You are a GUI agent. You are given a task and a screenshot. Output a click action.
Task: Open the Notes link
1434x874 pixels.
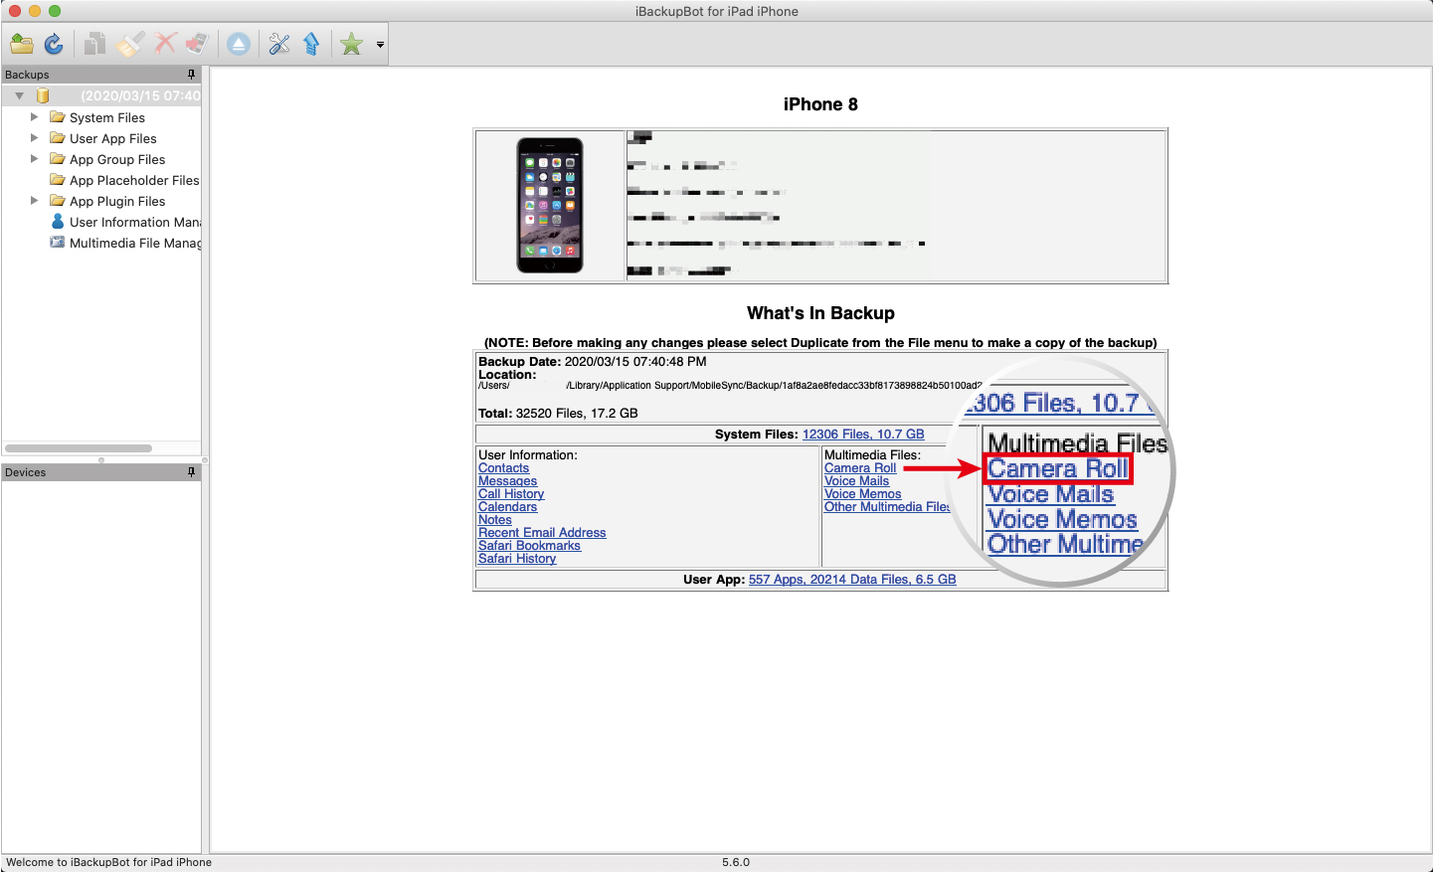[495, 520]
